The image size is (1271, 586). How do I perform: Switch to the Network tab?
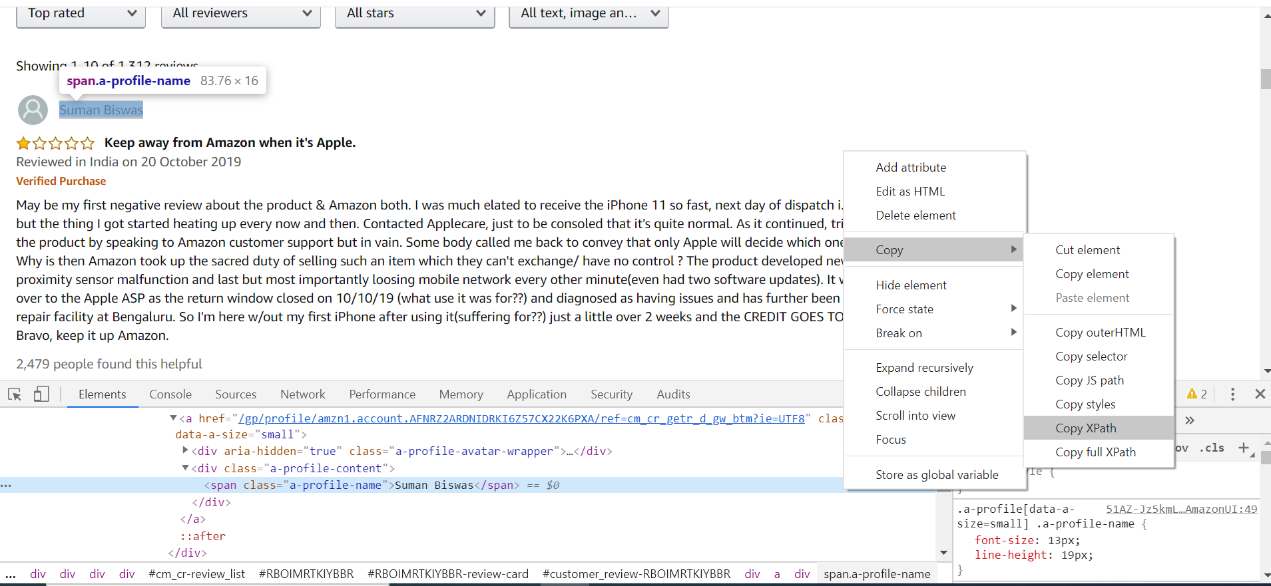(x=302, y=394)
